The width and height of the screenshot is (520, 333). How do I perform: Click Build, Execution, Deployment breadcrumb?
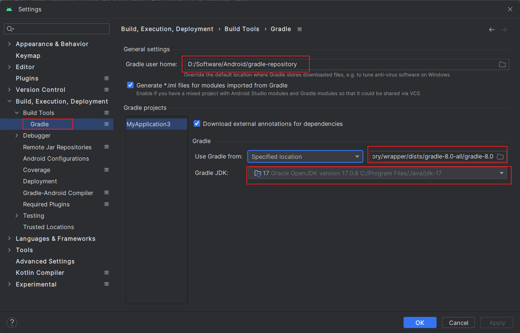(x=167, y=29)
